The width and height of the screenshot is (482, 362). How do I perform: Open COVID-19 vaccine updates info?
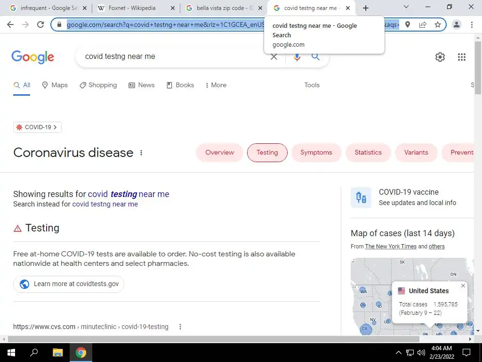coord(417,197)
